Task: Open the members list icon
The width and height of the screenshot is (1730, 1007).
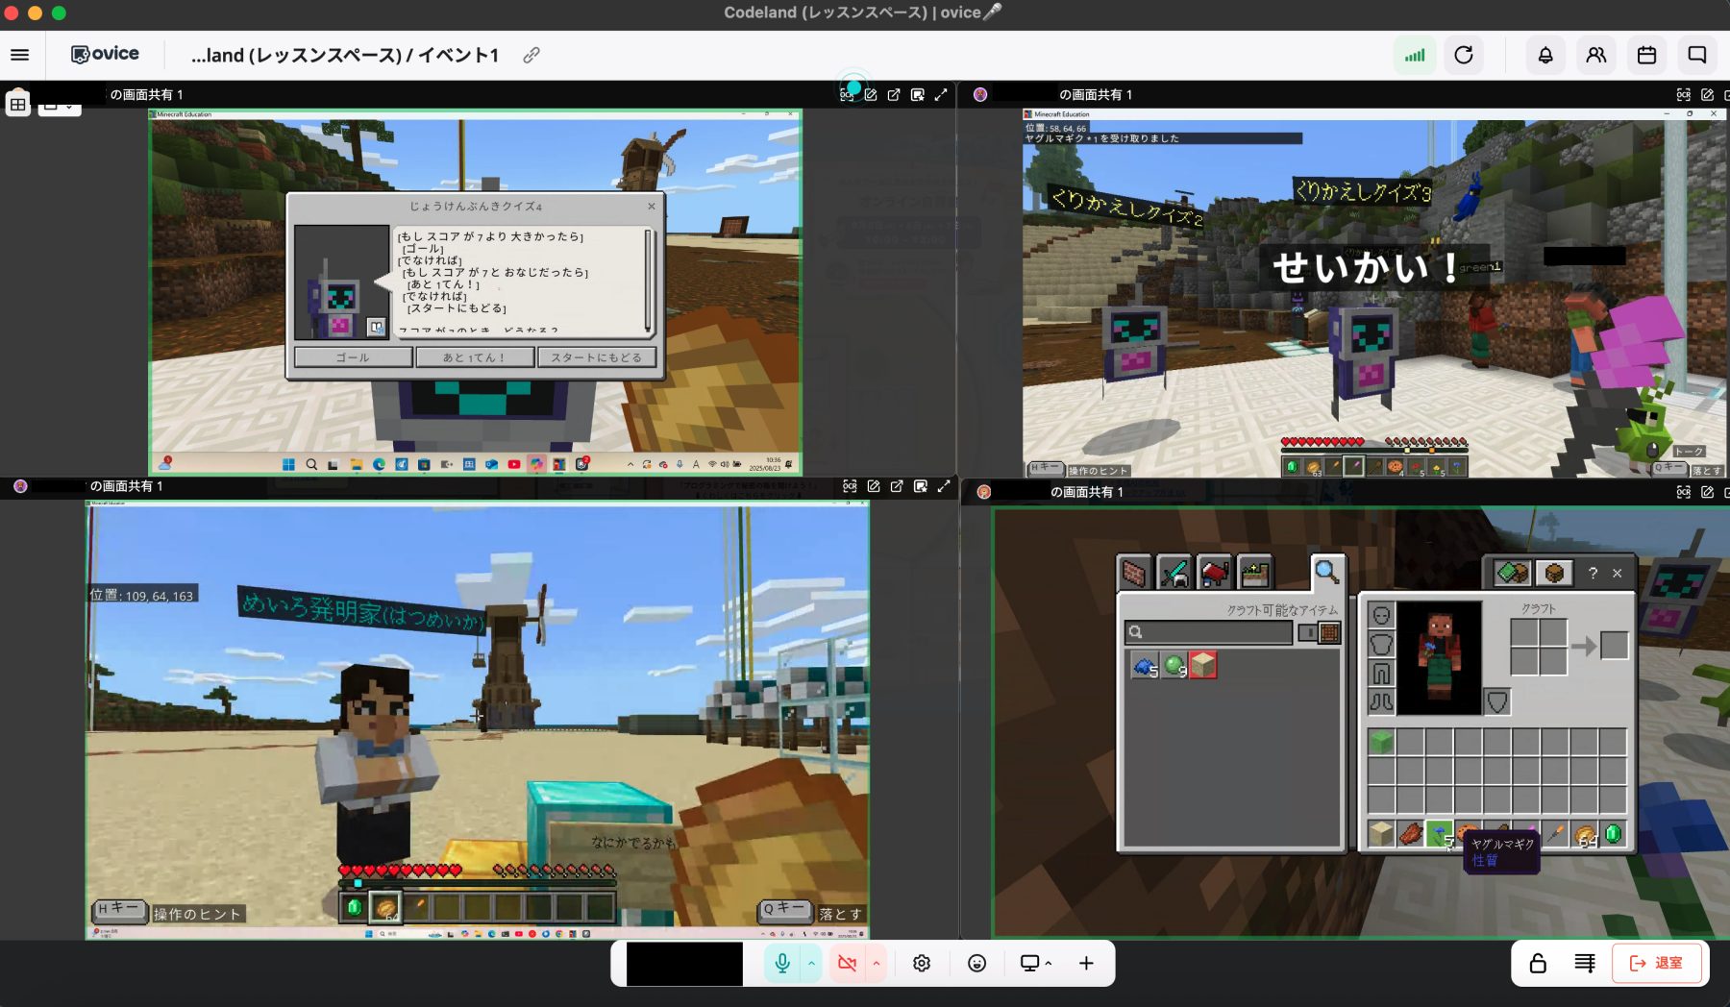Action: tap(1595, 55)
